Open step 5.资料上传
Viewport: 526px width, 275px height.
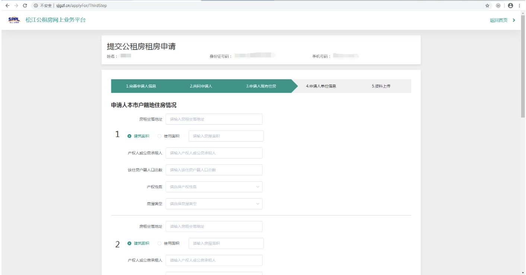tap(381, 86)
